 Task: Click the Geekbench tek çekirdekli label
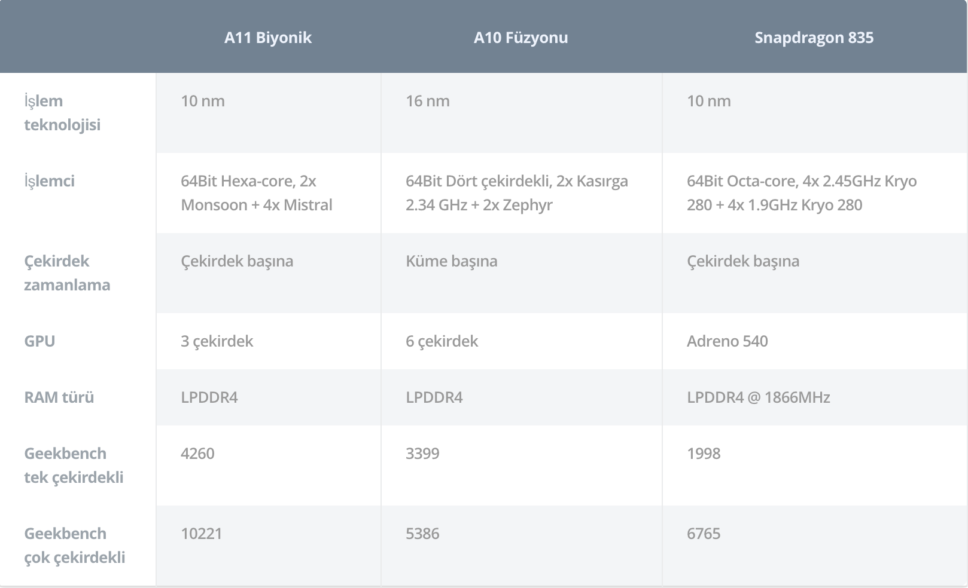[x=74, y=465]
